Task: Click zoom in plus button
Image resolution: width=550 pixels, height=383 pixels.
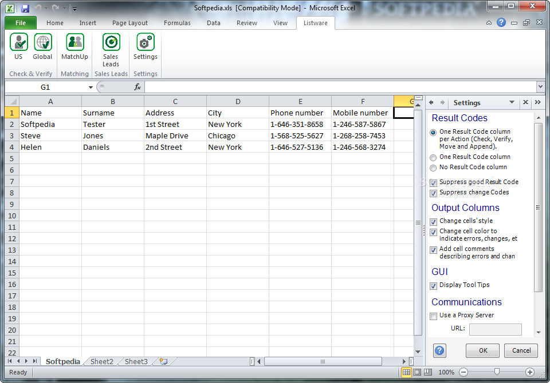Action: (x=529, y=372)
